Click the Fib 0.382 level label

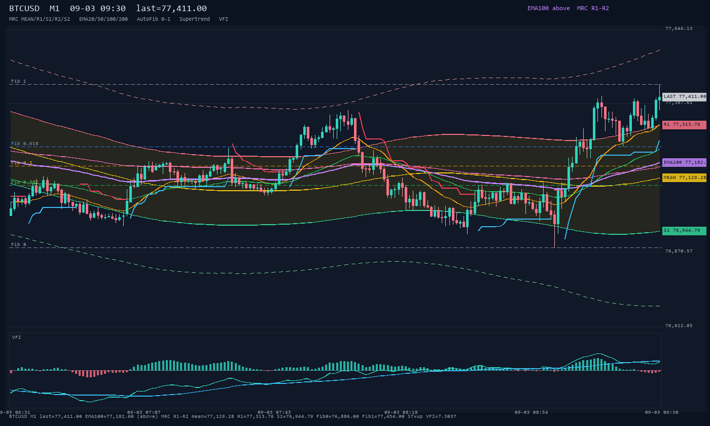pos(25,182)
